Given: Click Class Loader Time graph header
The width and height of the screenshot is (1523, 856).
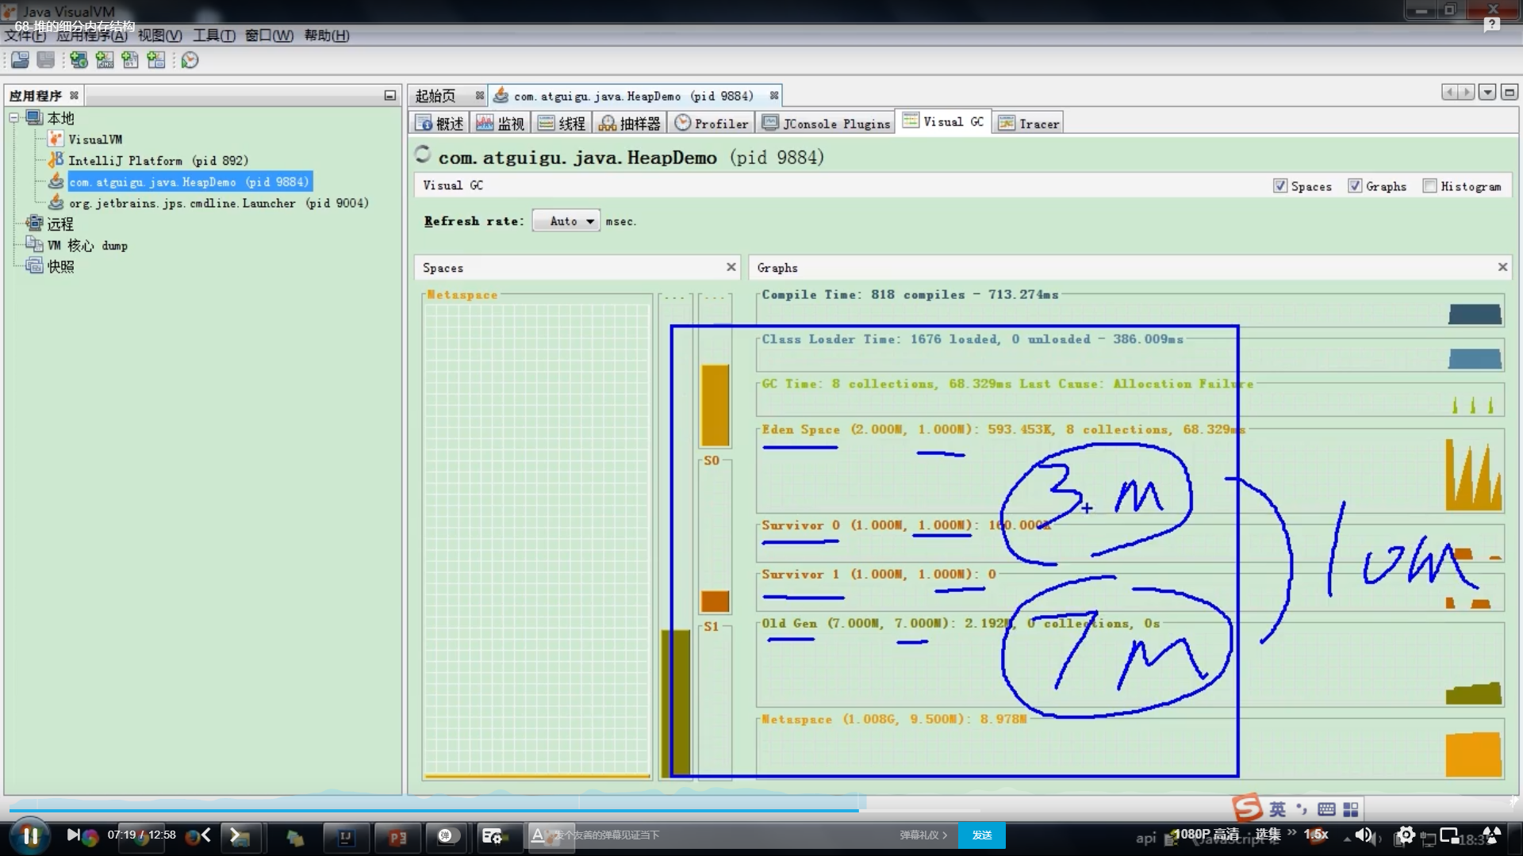Looking at the screenshot, I should pos(972,339).
